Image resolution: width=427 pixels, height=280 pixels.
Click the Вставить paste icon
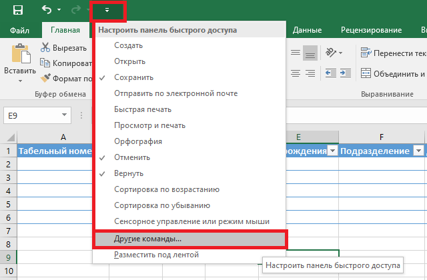(x=21, y=53)
